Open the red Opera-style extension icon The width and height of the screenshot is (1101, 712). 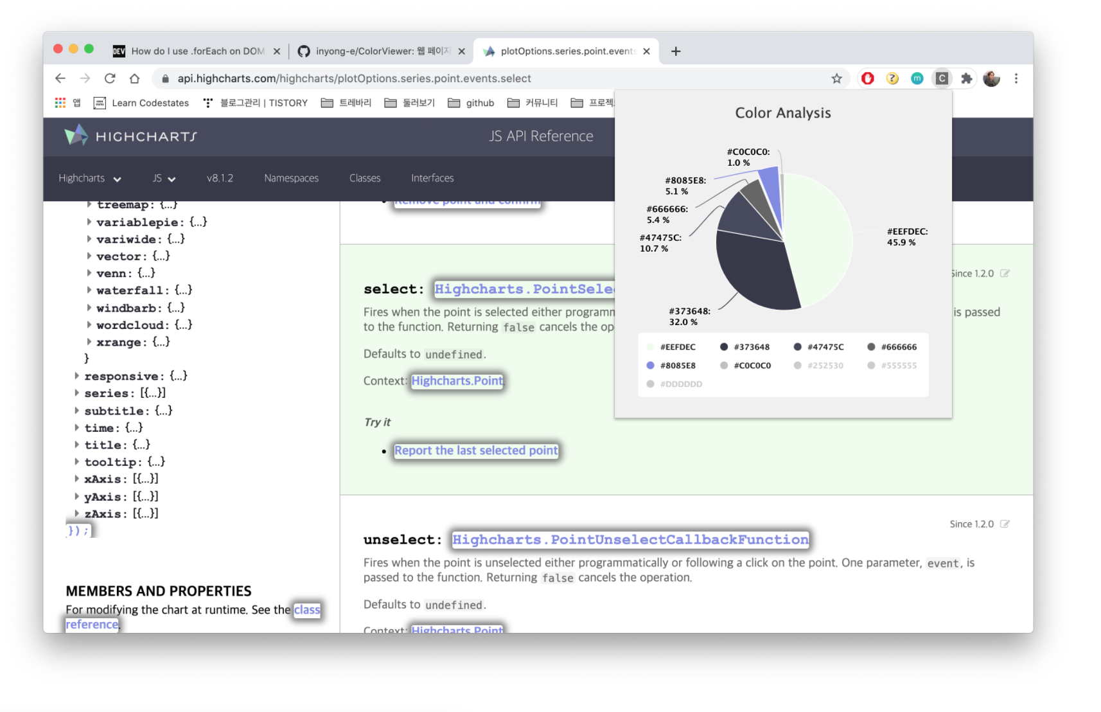868,78
